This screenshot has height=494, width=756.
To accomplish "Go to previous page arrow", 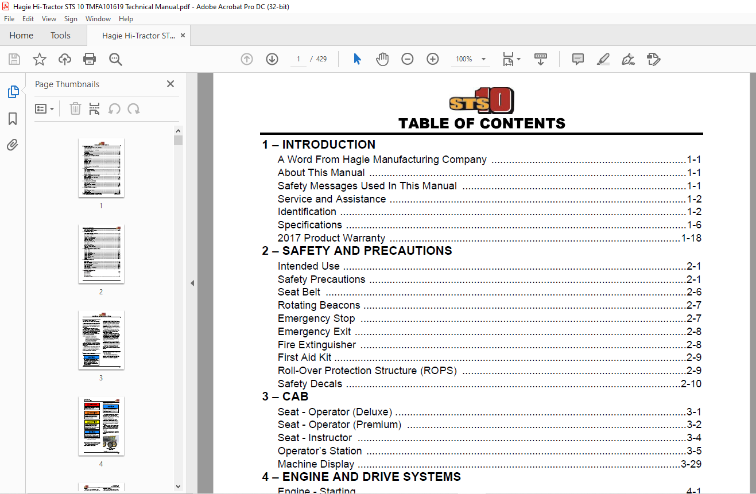I will coord(247,59).
